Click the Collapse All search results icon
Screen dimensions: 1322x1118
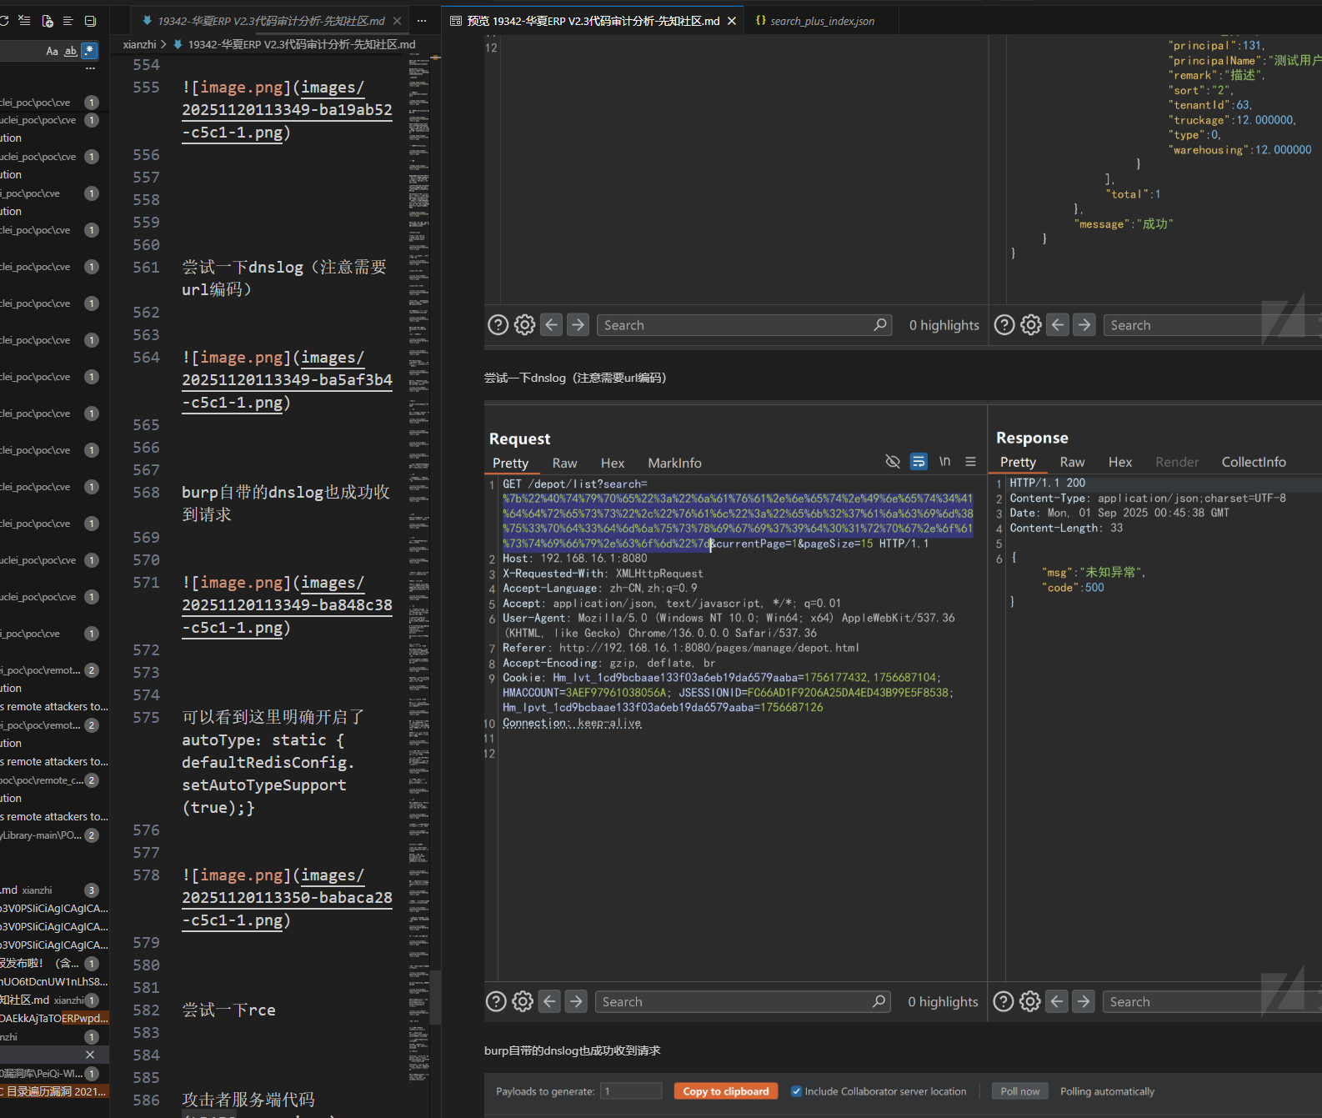click(x=90, y=21)
